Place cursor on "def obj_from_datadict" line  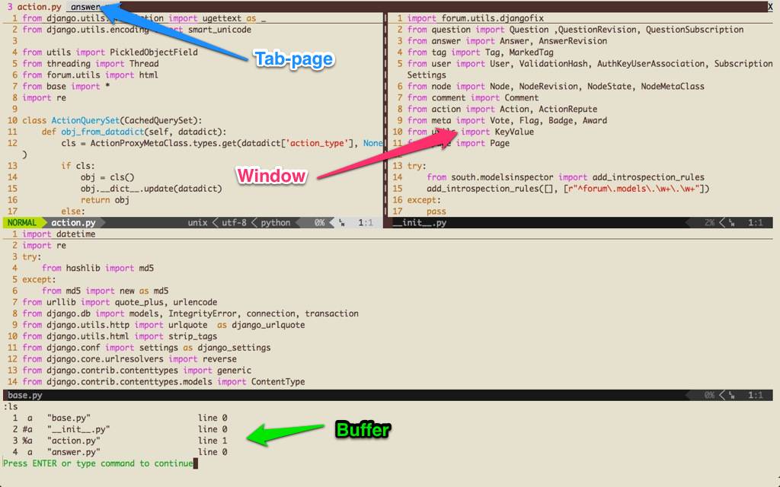pyautogui.click(x=134, y=132)
